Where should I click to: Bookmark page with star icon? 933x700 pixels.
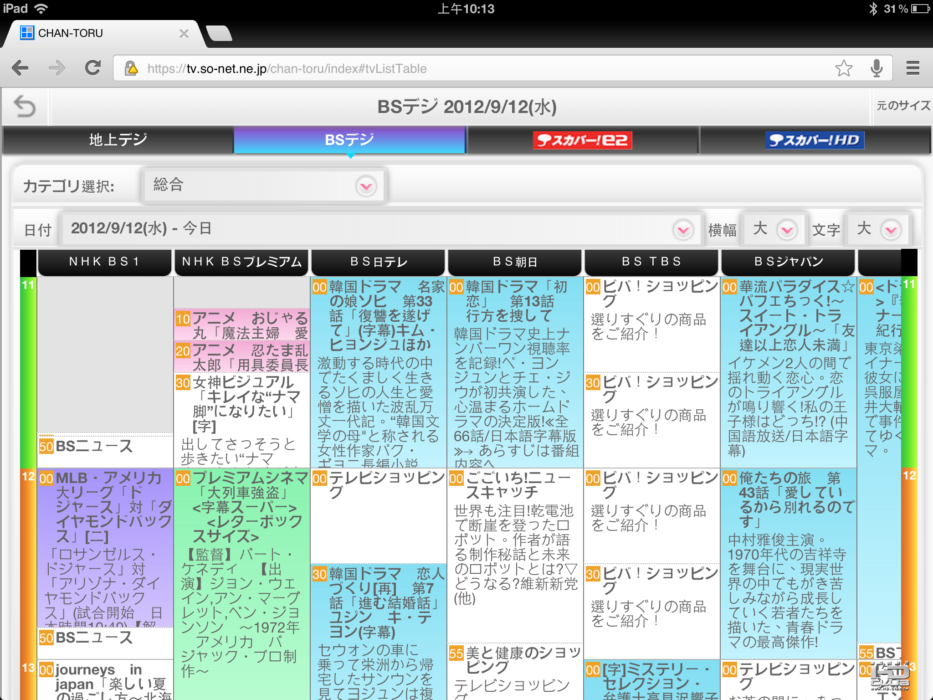tap(844, 68)
